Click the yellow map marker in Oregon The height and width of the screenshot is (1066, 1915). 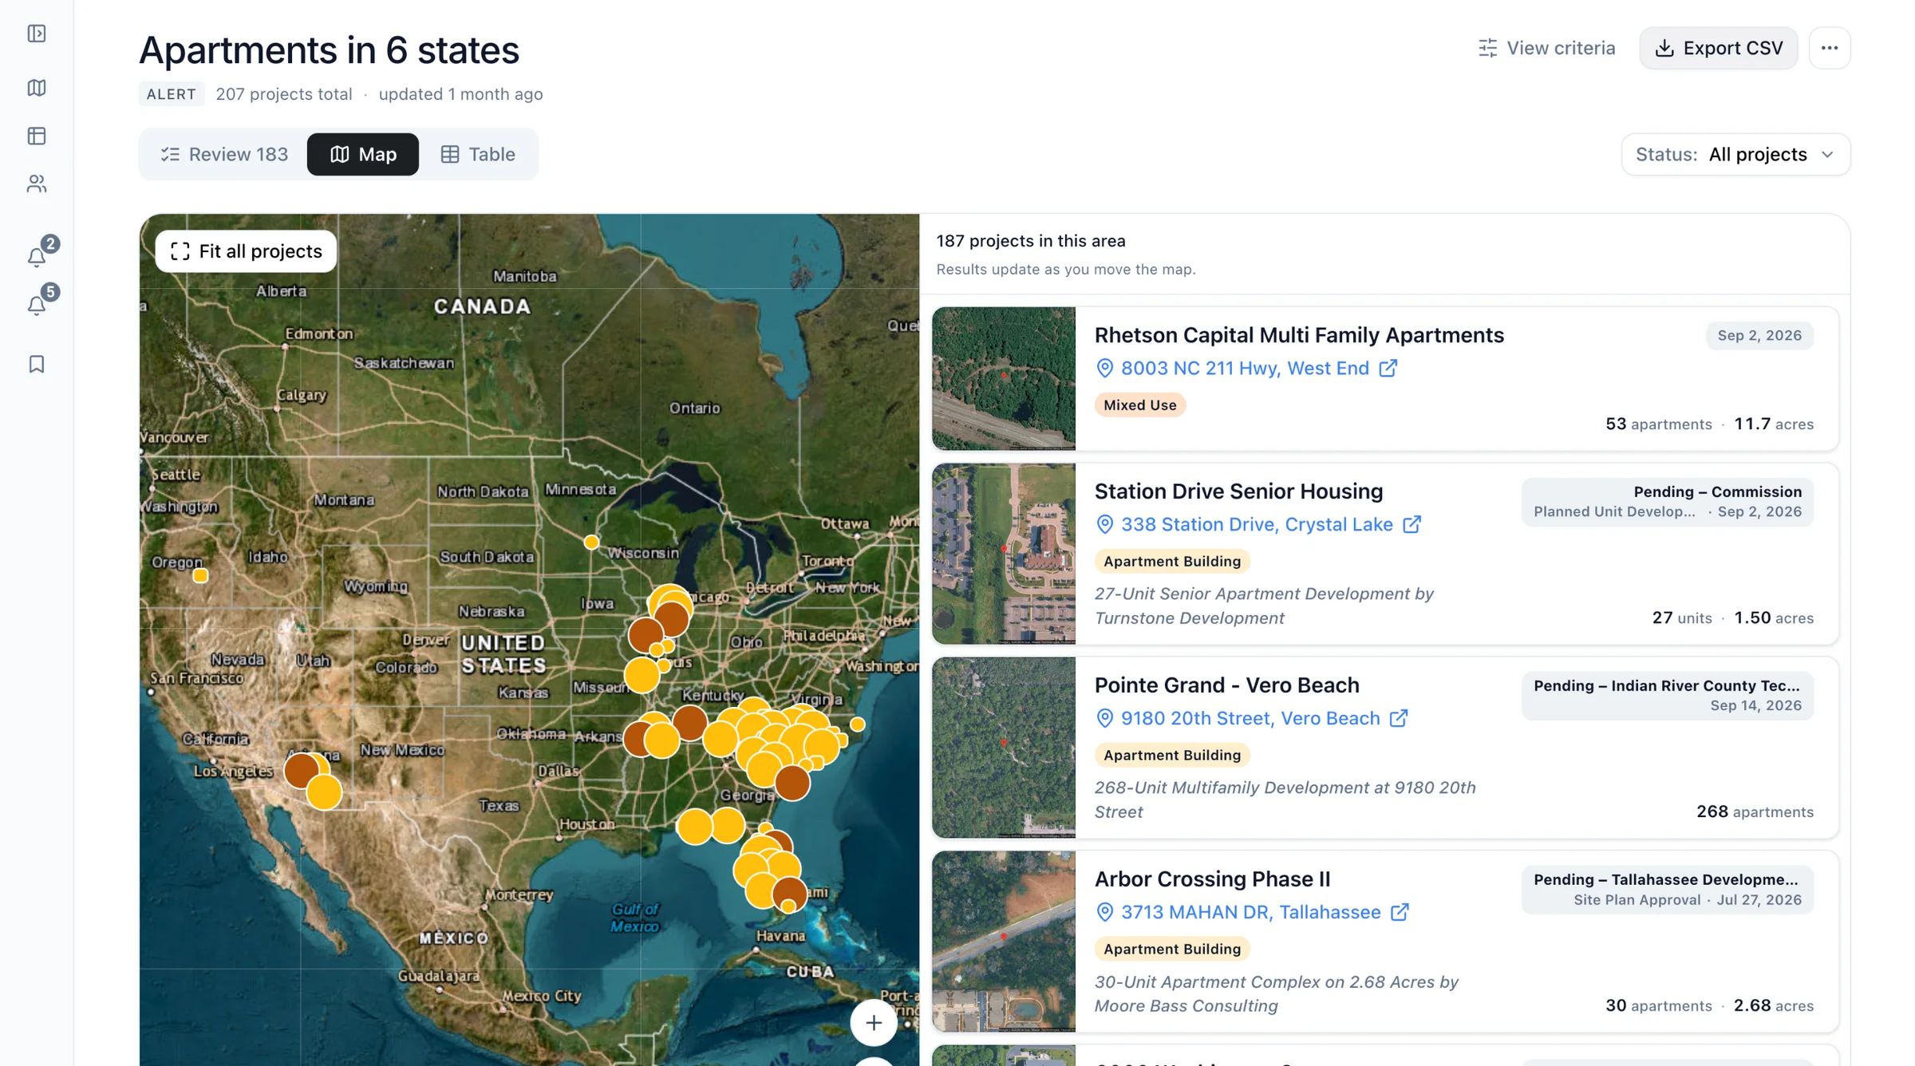[x=200, y=575]
